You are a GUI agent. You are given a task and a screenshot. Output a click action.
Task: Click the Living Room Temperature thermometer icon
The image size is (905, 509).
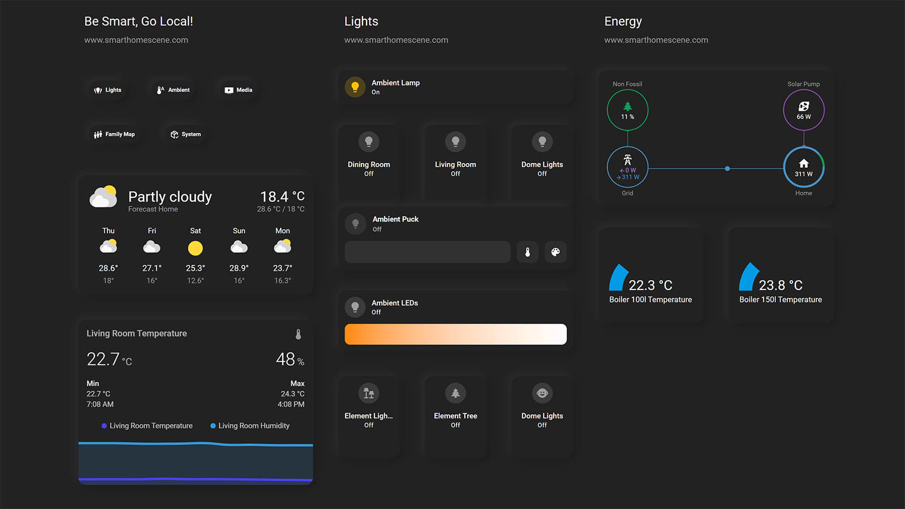[x=298, y=334]
